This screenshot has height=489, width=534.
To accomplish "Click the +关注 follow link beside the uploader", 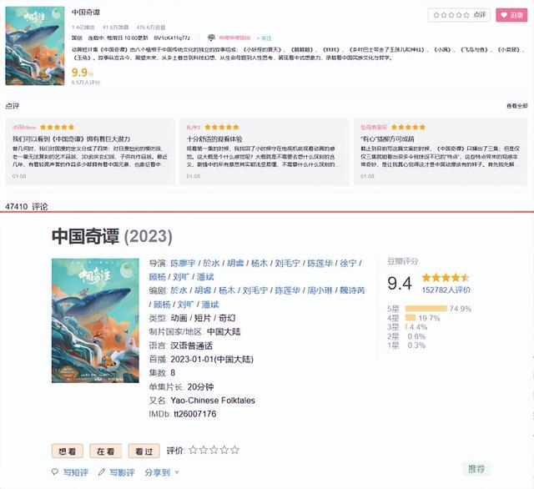I will [x=264, y=38].
